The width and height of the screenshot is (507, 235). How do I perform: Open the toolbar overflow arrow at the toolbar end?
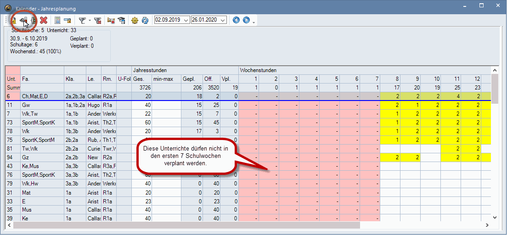(x=254, y=22)
